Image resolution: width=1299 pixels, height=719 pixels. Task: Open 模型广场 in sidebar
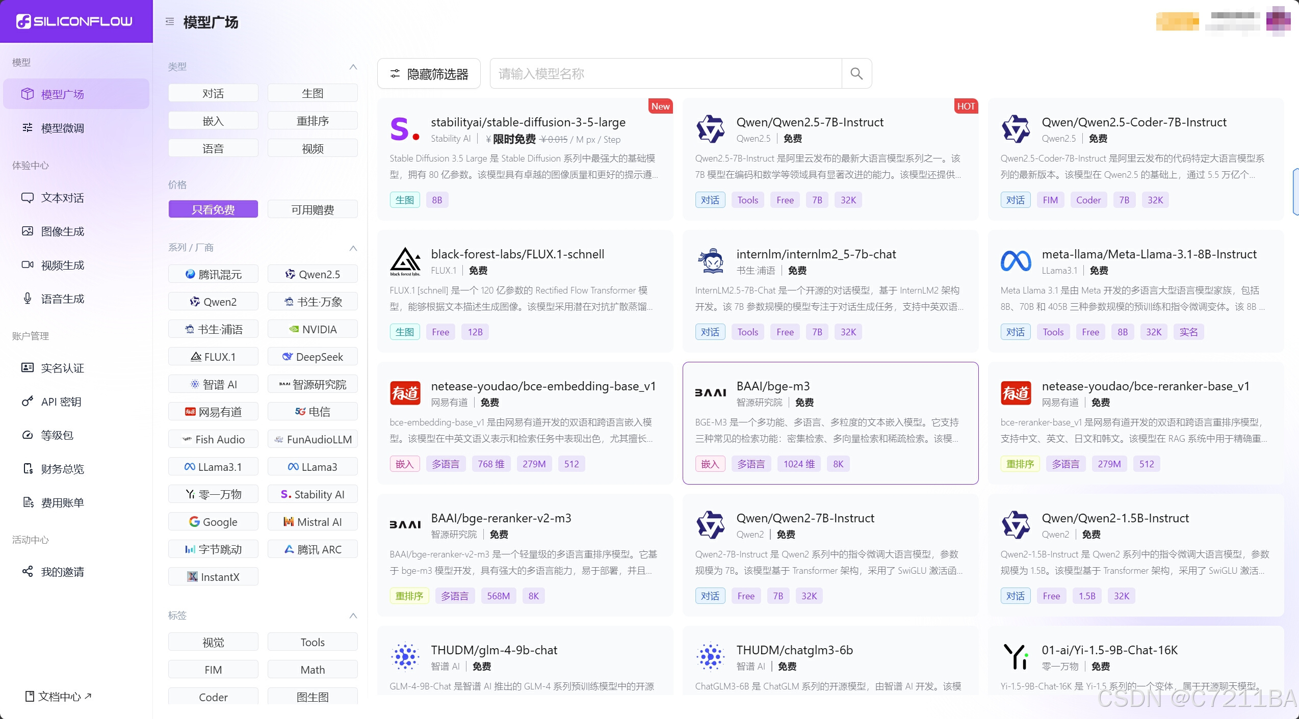(76, 94)
